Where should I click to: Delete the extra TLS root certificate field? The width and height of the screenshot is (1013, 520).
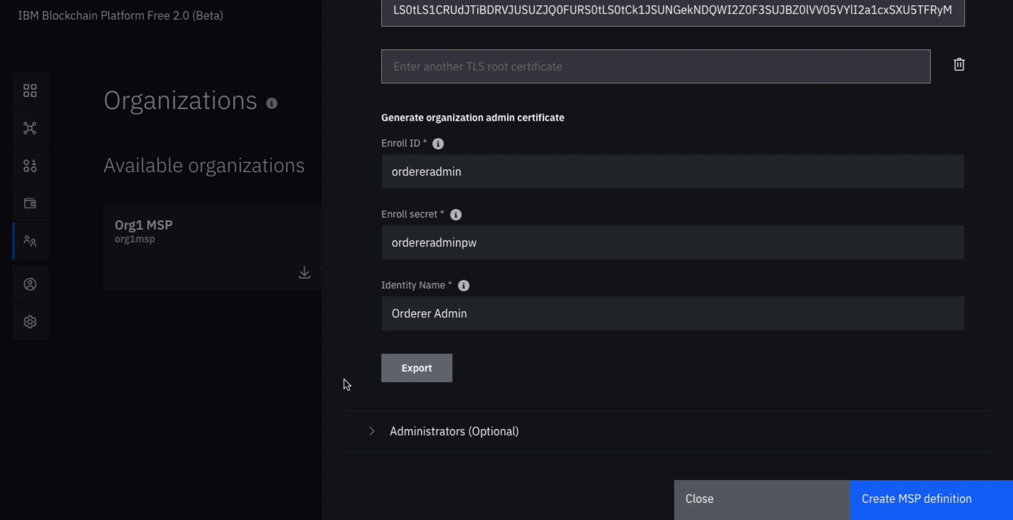point(959,64)
